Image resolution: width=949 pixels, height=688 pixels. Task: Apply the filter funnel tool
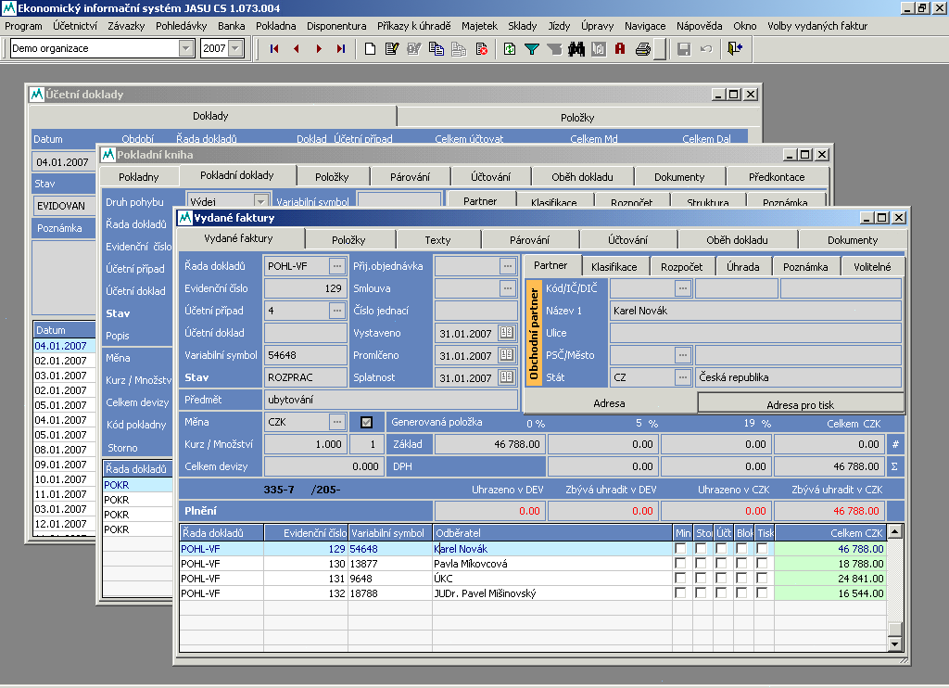click(532, 49)
